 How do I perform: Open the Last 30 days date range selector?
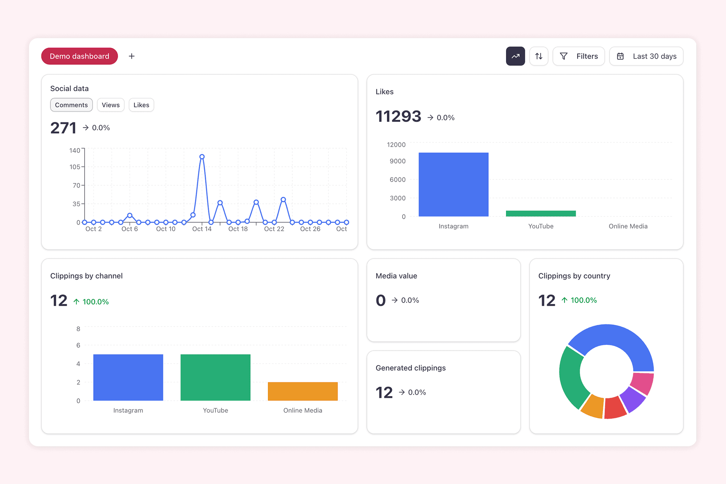pyautogui.click(x=646, y=56)
